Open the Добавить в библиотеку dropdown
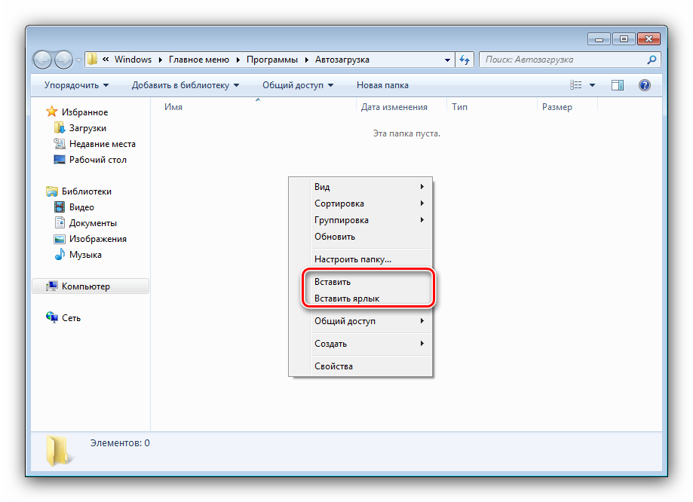The width and height of the screenshot is (693, 502). 185,85
